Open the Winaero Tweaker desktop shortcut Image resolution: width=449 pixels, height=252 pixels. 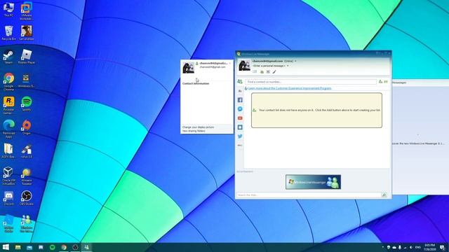click(x=27, y=176)
